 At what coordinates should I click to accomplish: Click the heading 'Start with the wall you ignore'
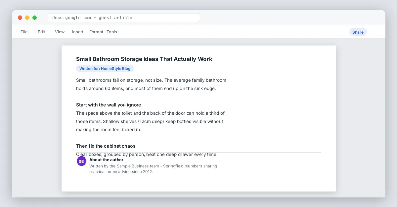click(x=109, y=105)
